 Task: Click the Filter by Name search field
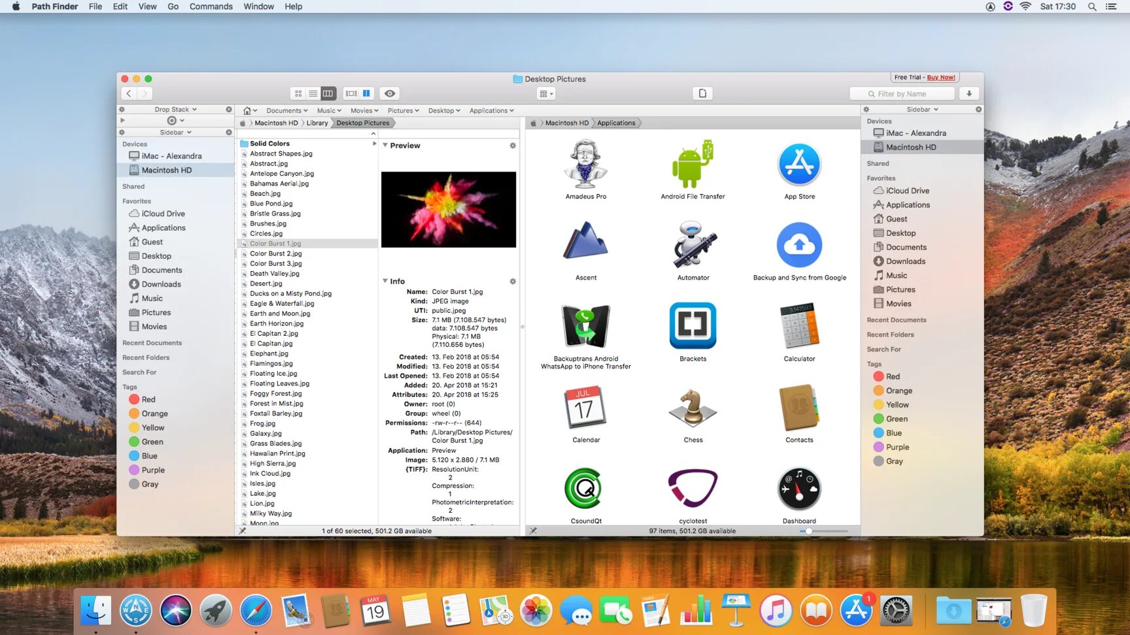coord(902,93)
